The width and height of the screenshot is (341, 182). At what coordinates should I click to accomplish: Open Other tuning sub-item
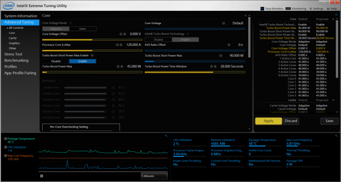pos(12,48)
